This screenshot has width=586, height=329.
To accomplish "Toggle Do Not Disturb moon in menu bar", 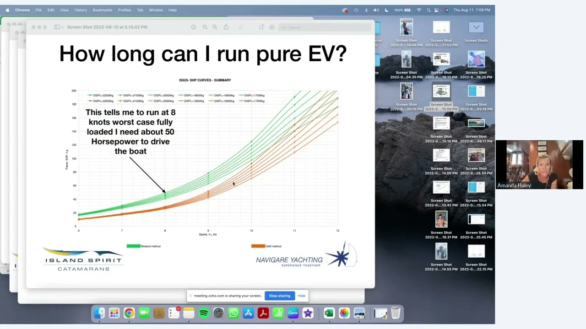I will (386, 10).
